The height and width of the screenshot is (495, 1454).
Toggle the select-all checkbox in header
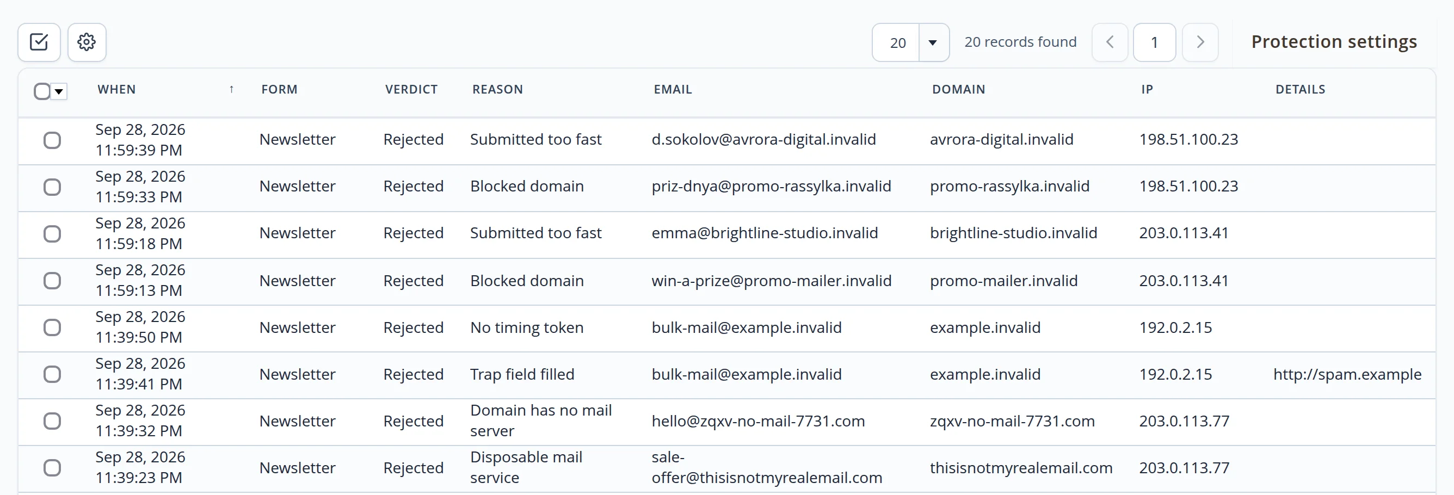pos(42,91)
